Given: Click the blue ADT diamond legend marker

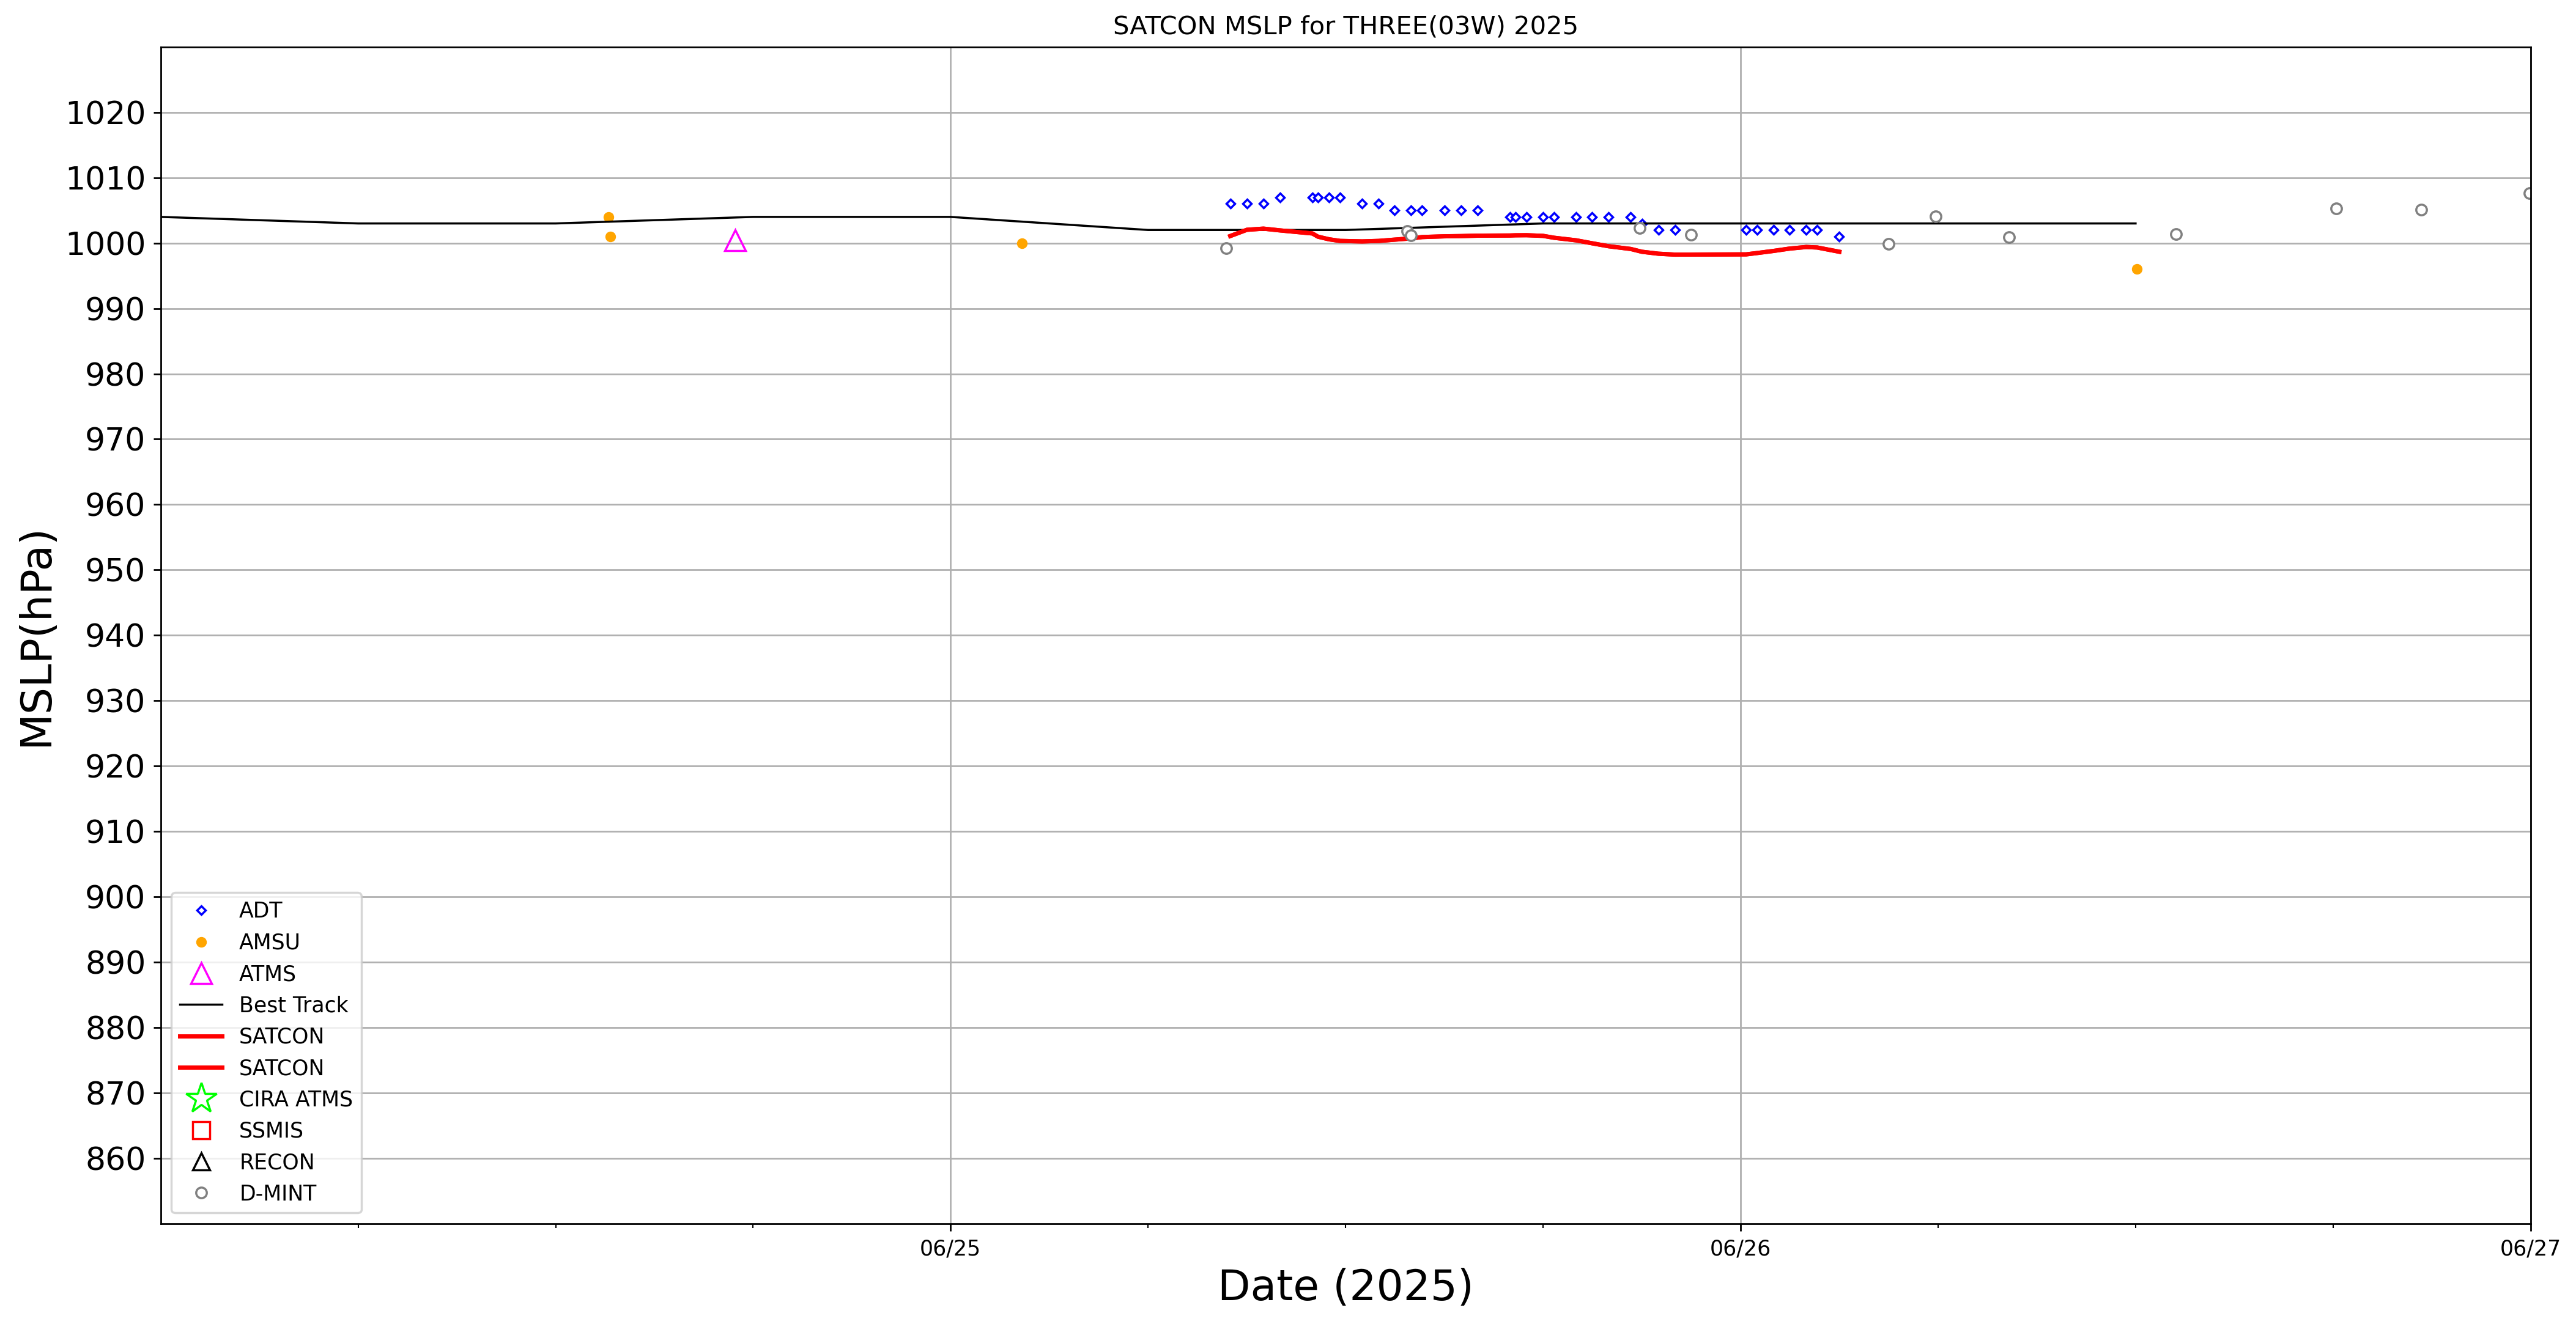Looking at the screenshot, I should point(201,910).
